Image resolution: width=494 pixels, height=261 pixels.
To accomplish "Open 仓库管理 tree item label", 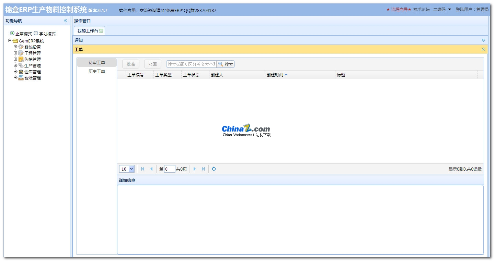I will pos(33,72).
